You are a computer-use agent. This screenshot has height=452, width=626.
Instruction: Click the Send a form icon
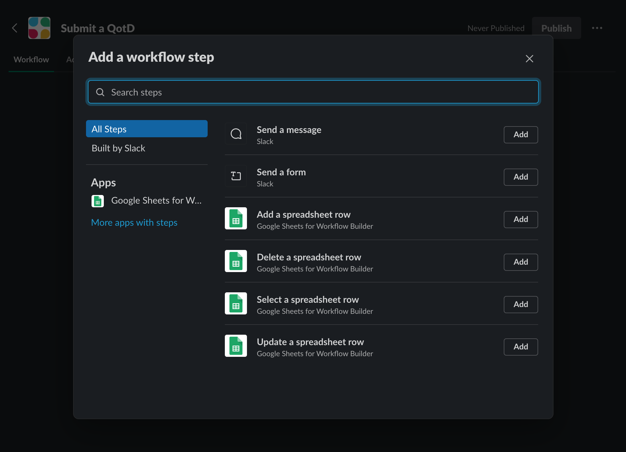coord(236,176)
